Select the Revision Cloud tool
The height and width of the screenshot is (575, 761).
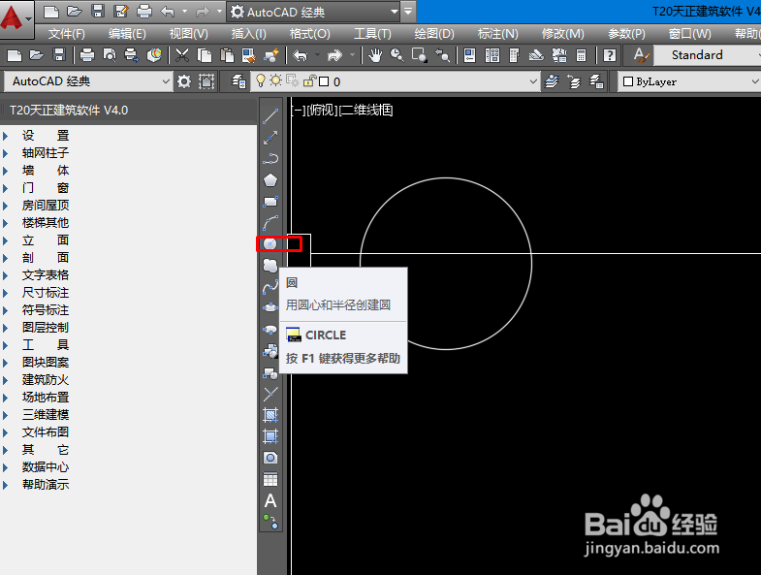click(270, 265)
